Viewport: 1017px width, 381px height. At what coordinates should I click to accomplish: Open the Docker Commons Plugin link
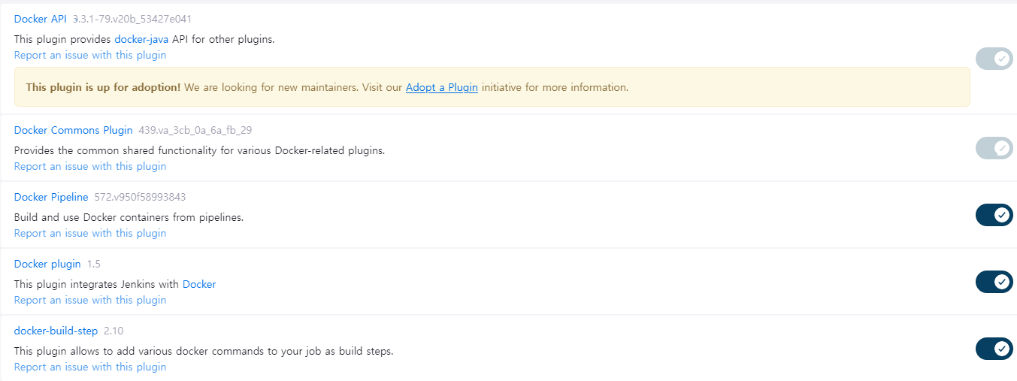pos(73,130)
